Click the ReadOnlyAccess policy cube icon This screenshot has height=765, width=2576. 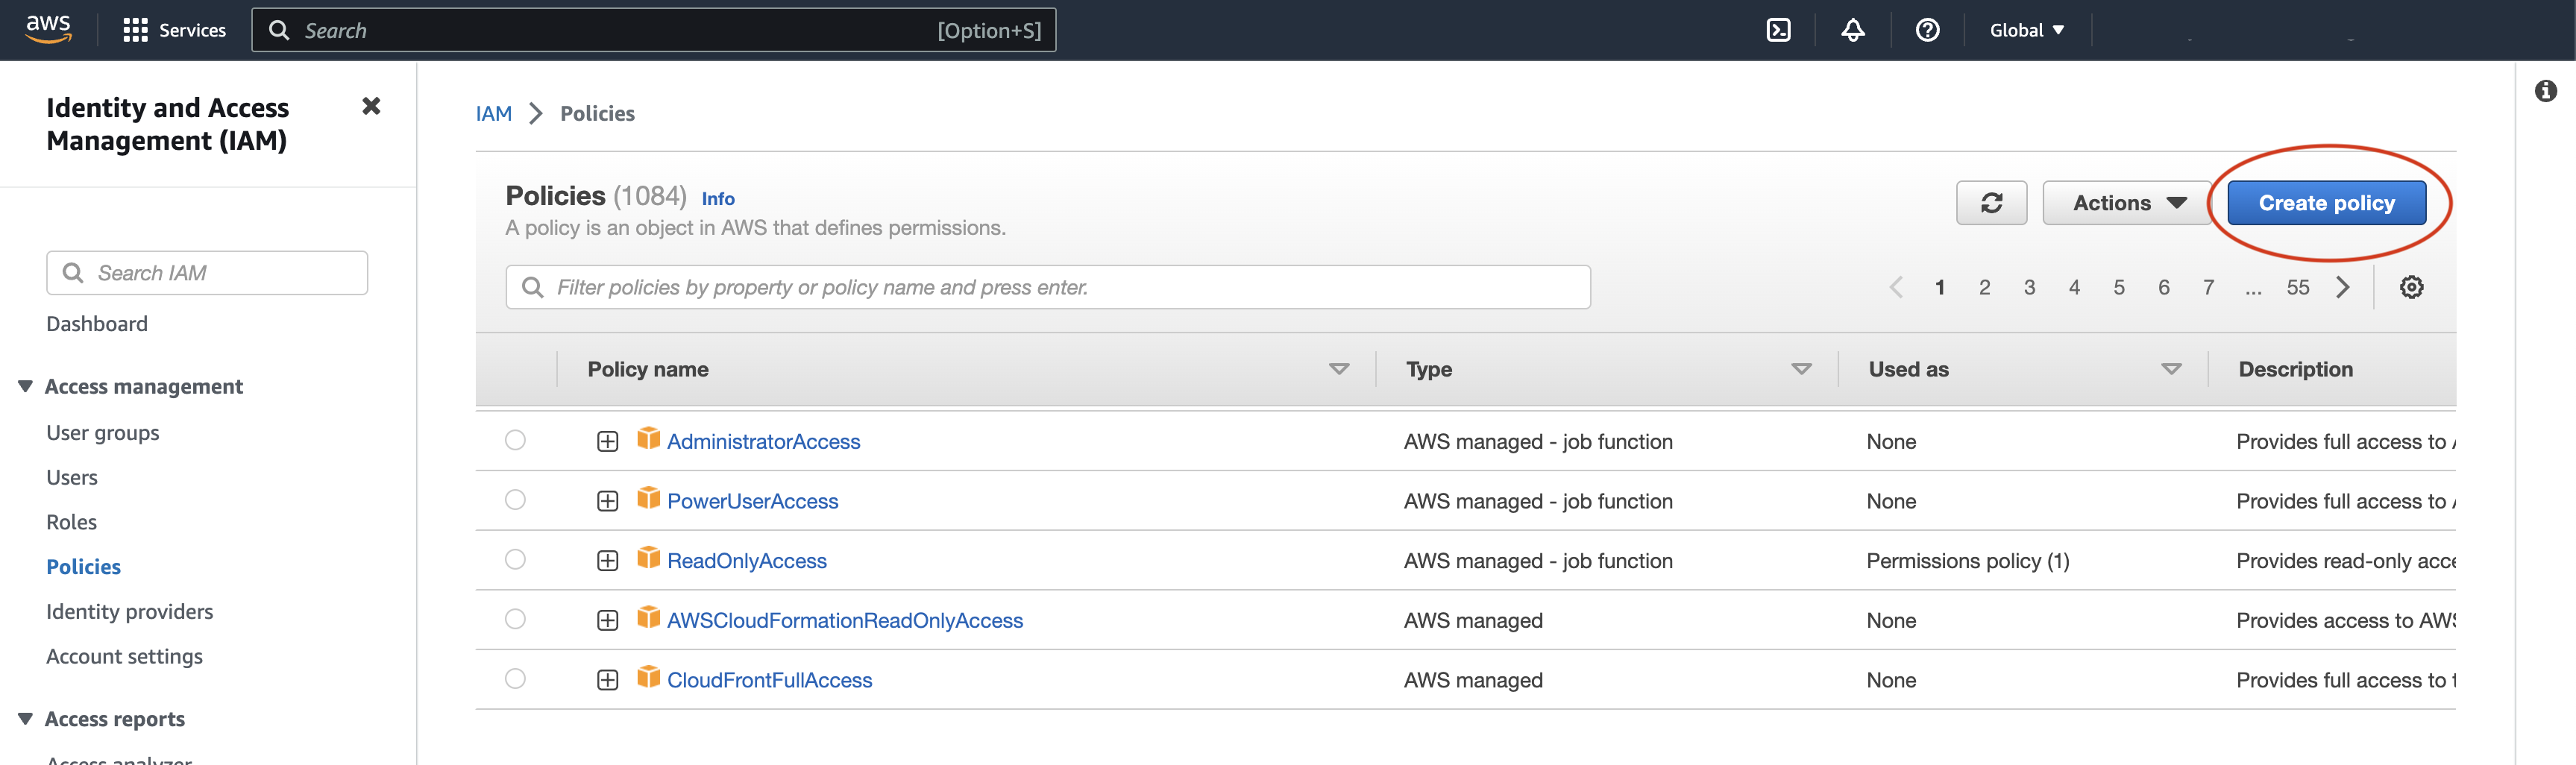(648, 558)
